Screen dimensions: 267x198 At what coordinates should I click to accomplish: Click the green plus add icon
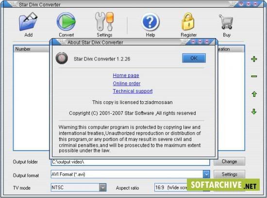(254, 59)
